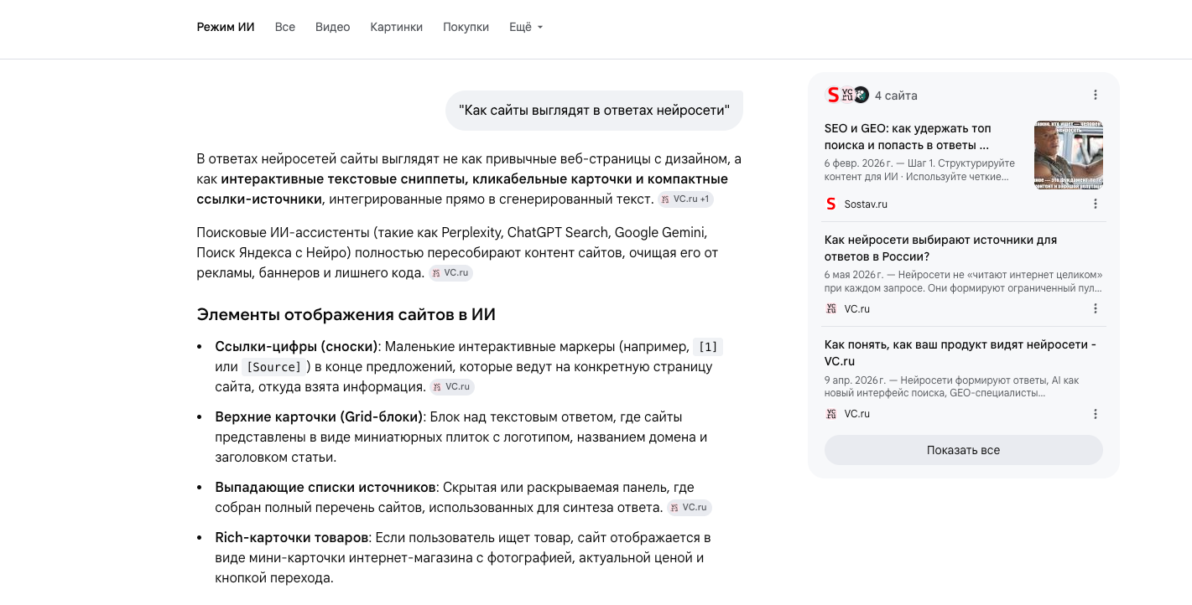Open the Покупки search tab
The width and height of the screenshot is (1192, 605).
click(x=466, y=27)
